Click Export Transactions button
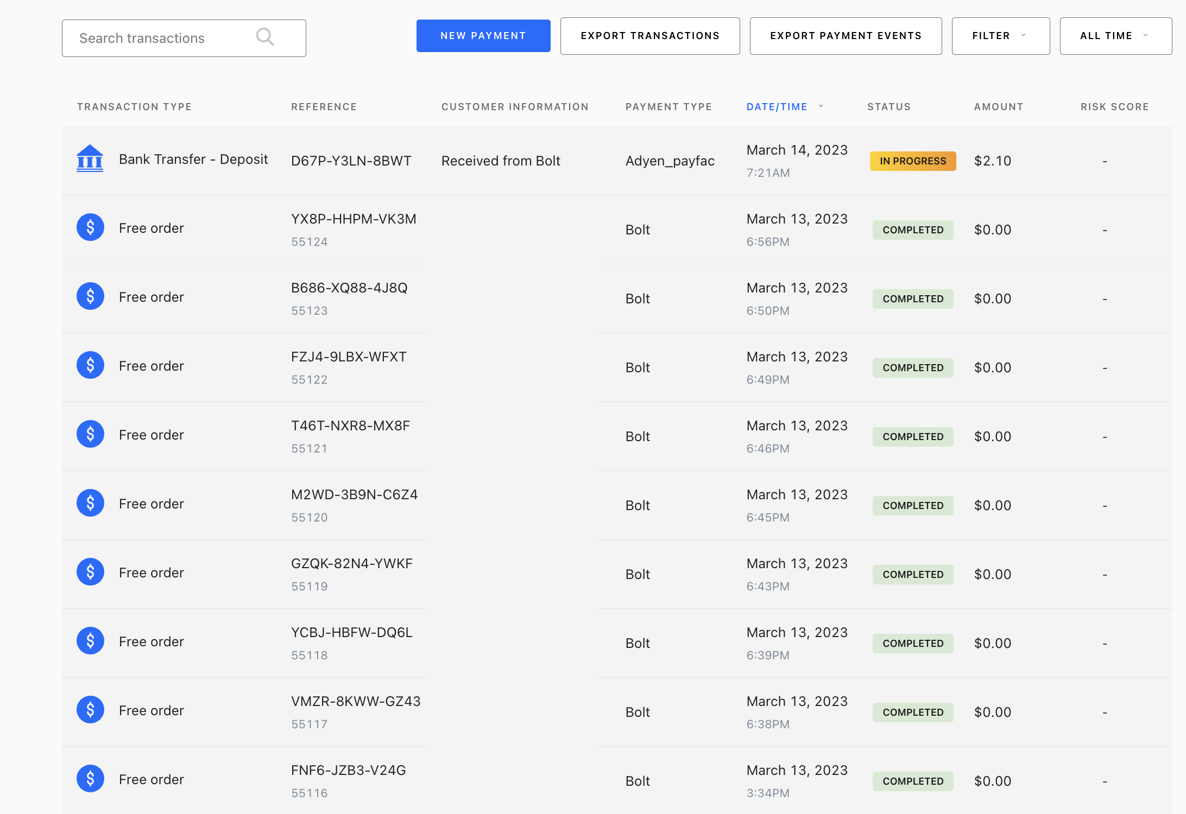Viewport: 1186px width, 814px height. (x=650, y=36)
